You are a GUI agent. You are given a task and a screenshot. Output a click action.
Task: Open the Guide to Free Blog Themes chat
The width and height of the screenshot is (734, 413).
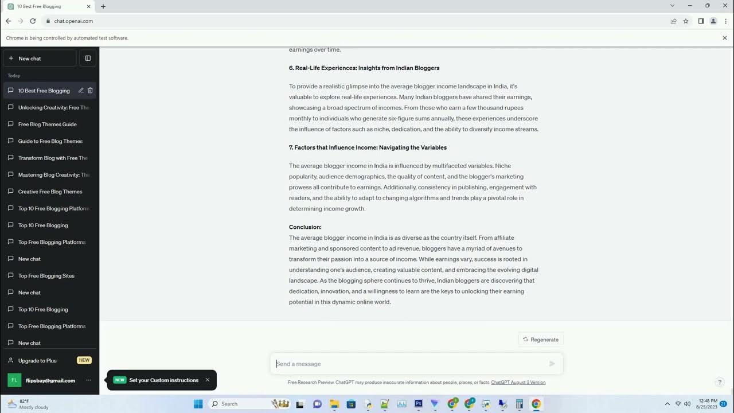coord(49,141)
